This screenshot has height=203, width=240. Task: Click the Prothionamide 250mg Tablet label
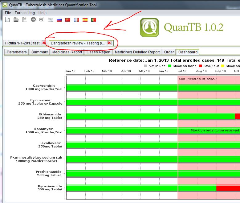coord(49,173)
